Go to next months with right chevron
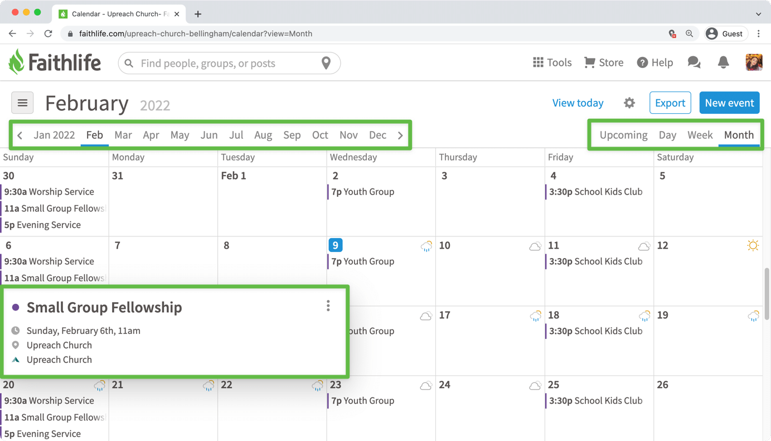Viewport: 771px width, 441px height. [x=400, y=135]
